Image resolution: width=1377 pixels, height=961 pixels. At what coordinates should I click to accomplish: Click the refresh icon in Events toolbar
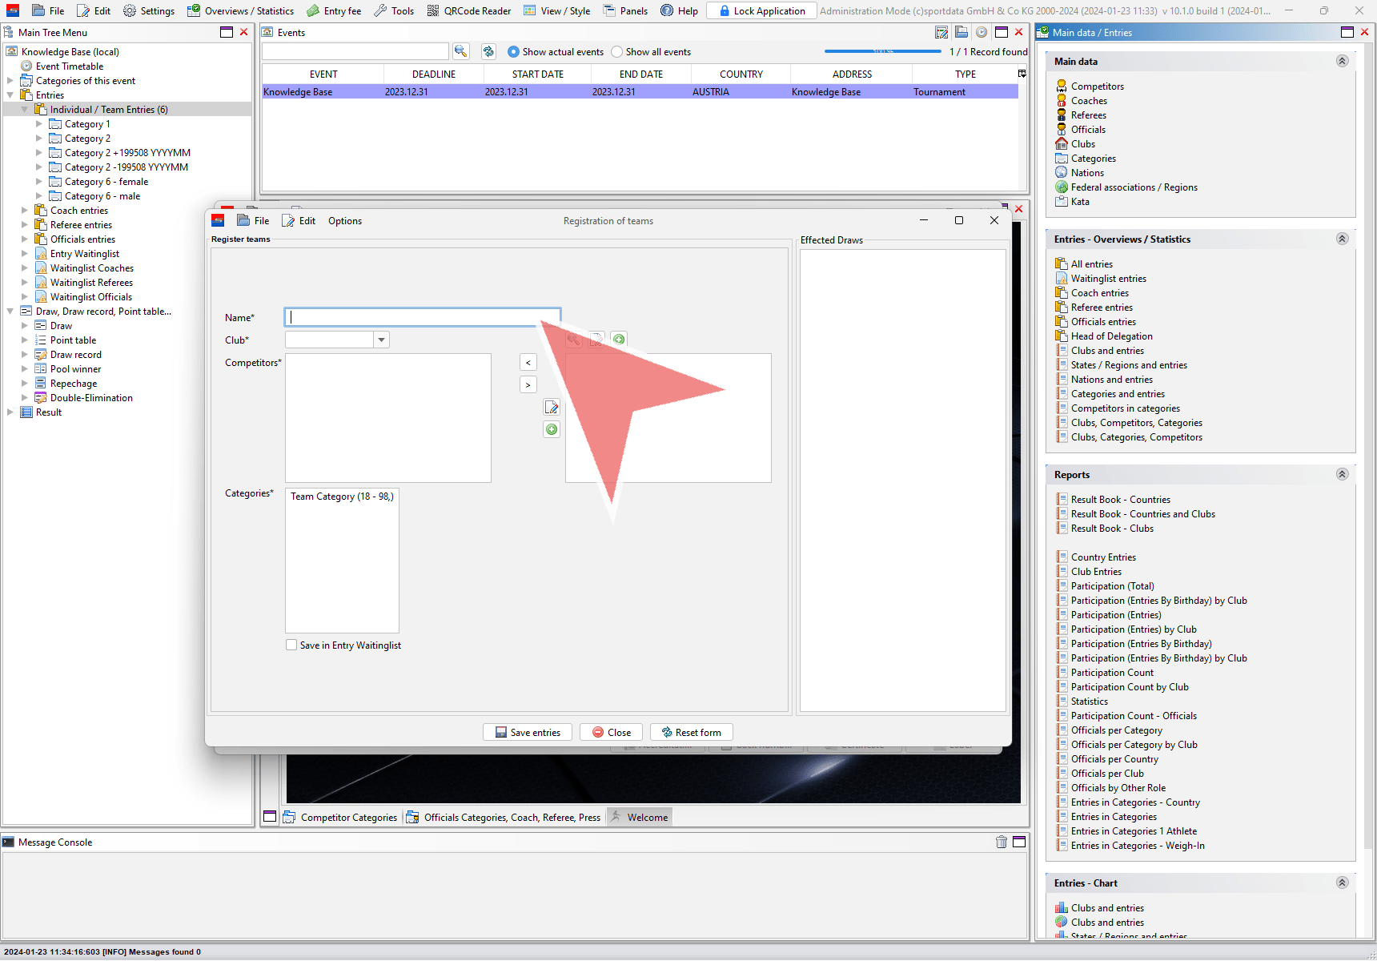point(488,51)
